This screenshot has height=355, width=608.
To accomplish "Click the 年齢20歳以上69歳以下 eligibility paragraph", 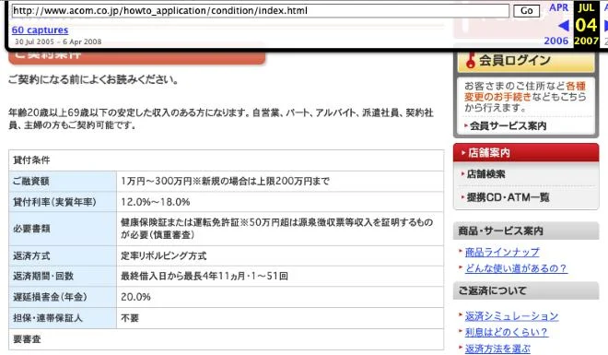I will click(x=221, y=119).
